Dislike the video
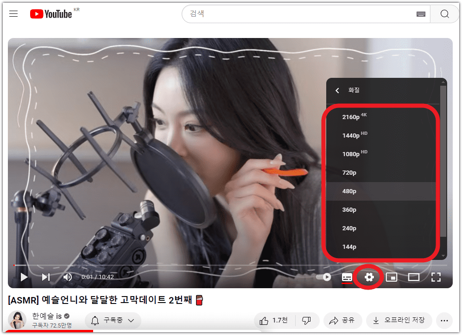Viewport: 462px width, 335px height. tap(306, 320)
